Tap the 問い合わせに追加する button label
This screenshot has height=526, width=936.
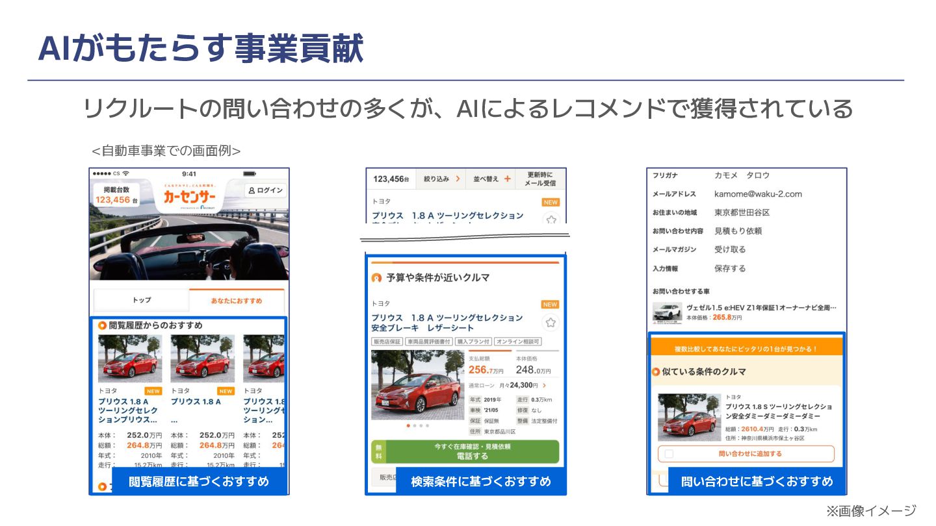(x=750, y=454)
